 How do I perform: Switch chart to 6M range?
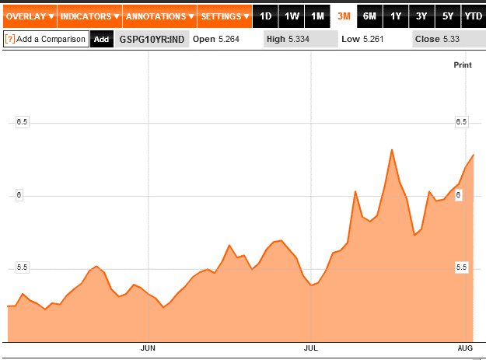(369, 16)
